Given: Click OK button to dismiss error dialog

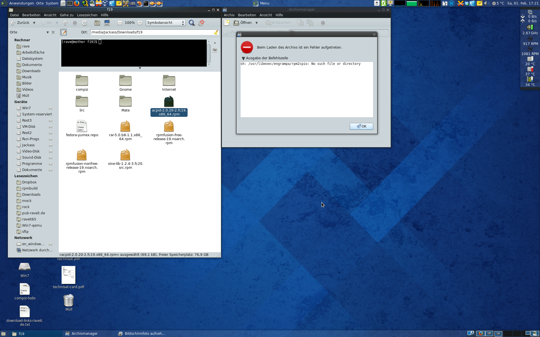Looking at the screenshot, I should point(361,126).
